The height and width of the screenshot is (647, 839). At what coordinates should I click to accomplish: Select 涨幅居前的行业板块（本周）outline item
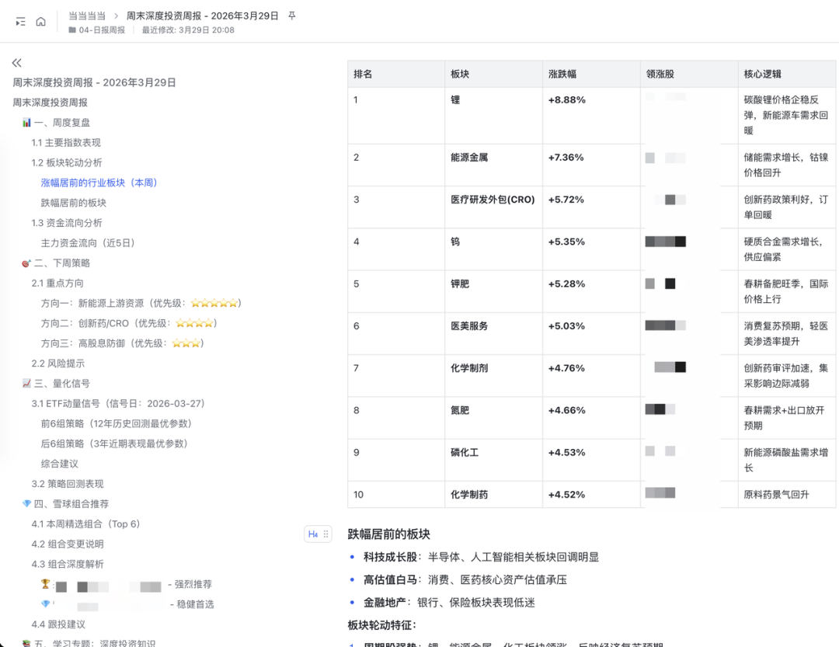[99, 183]
